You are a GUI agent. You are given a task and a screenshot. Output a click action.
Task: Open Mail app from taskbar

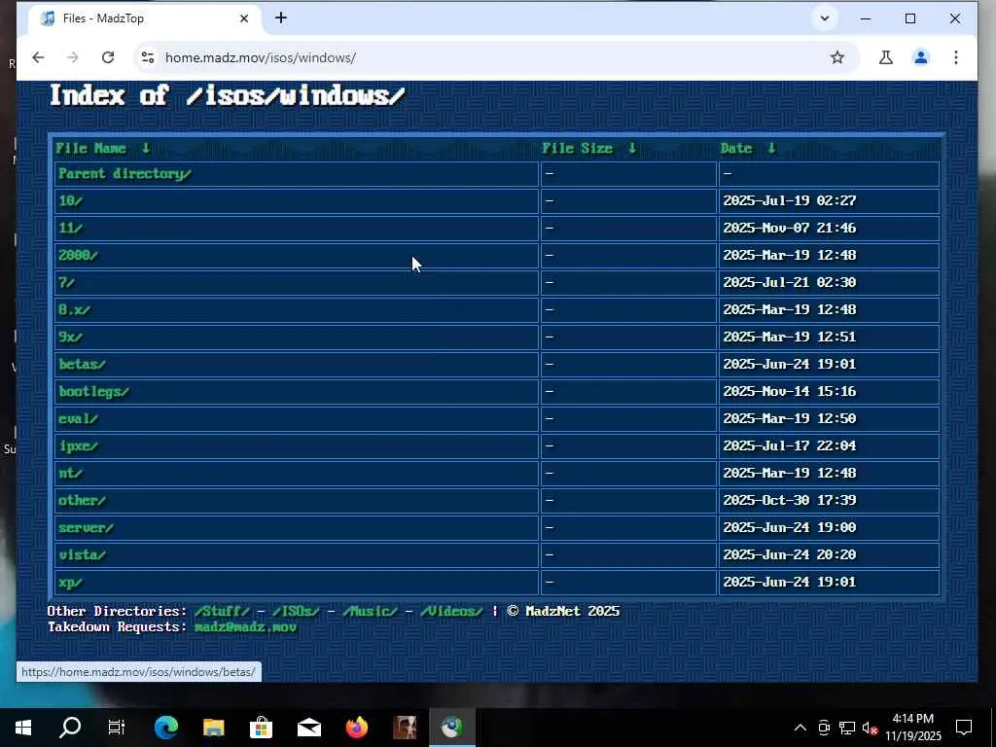(308, 728)
